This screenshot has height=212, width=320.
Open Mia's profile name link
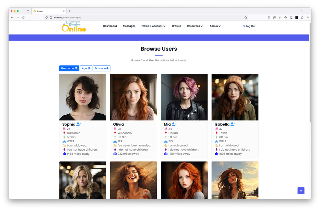[x=167, y=124]
